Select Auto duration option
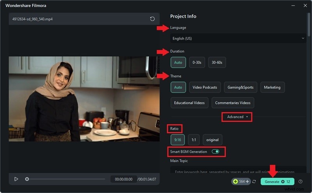Viewport: 312px width, 193px height. coord(178,63)
